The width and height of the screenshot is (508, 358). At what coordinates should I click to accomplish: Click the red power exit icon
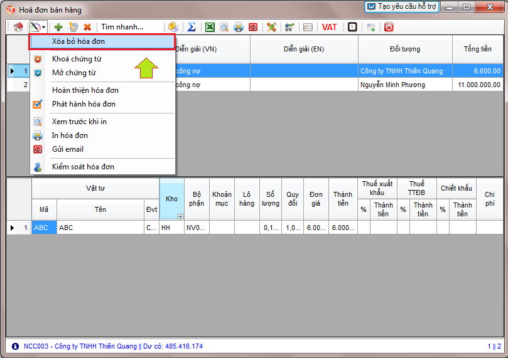tap(389, 27)
